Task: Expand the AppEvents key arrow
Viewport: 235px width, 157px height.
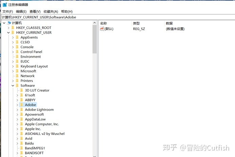Action: click(x=13, y=37)
